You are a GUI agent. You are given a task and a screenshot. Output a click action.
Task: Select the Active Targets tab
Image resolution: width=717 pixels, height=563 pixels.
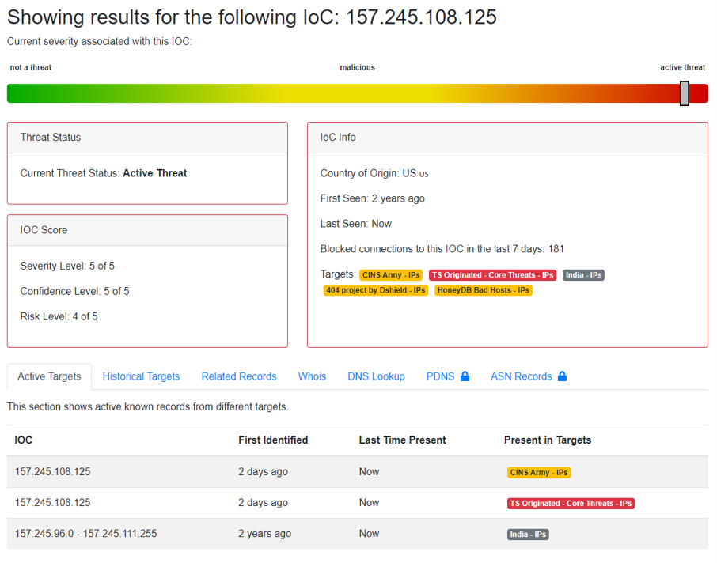point(49,376)
